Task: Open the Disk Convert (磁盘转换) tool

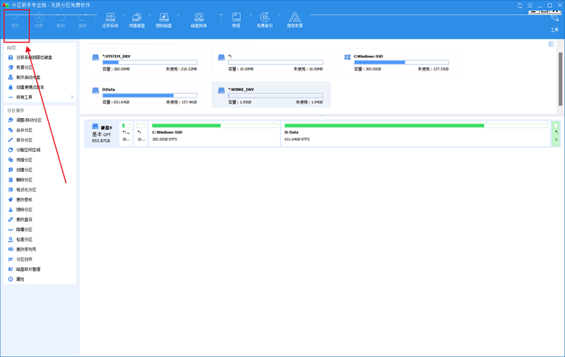Action: pyautogui.click(x=199, y=21)
